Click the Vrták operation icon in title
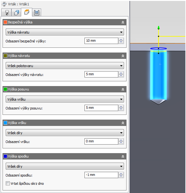This screenshot has width=186, height=193. [x=4, y=4]
